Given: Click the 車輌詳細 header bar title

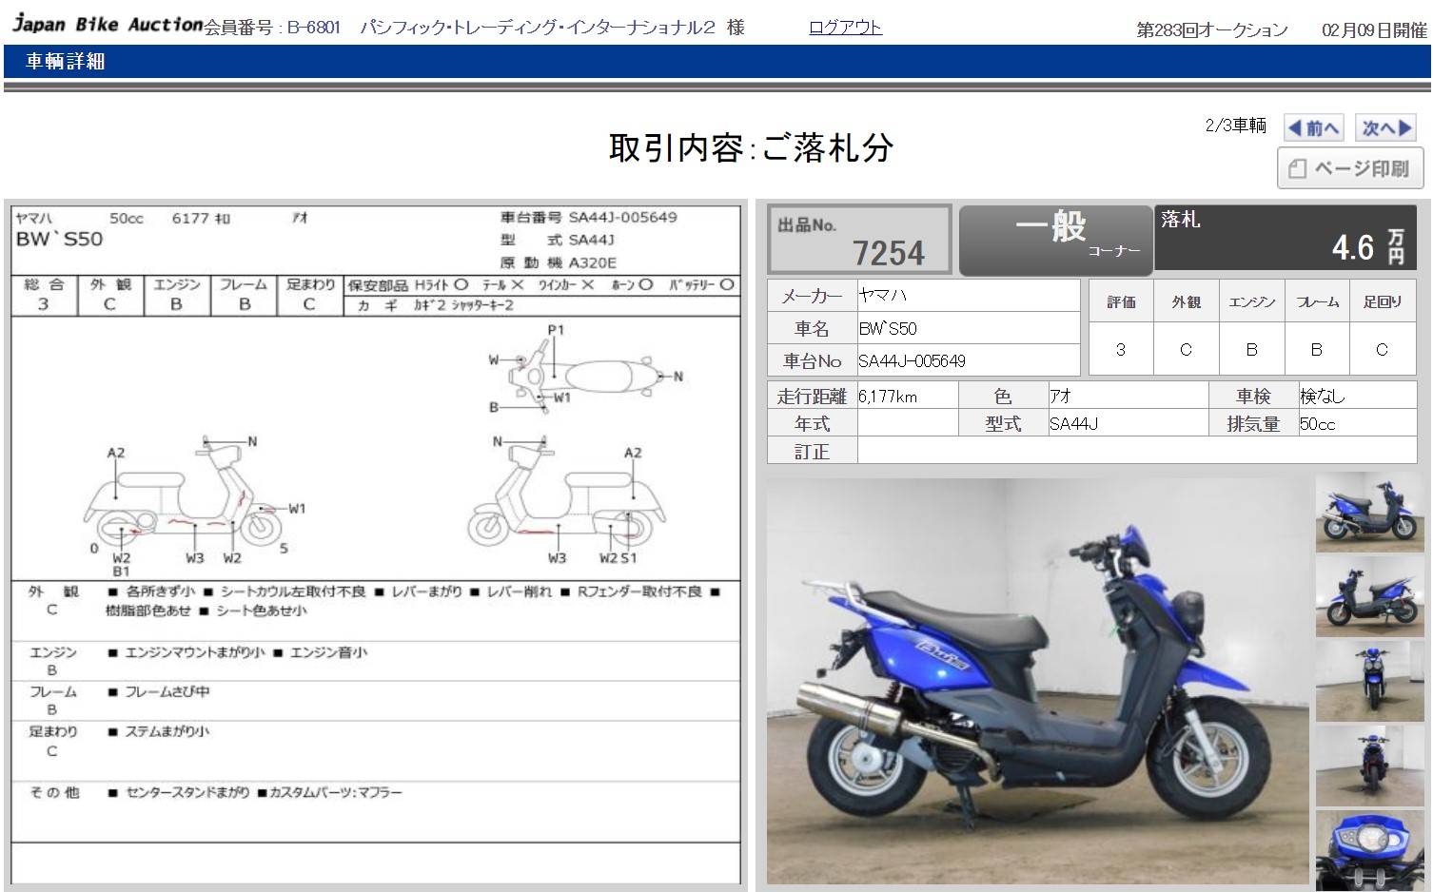Looking at the screenshot, I should [66, 62].
